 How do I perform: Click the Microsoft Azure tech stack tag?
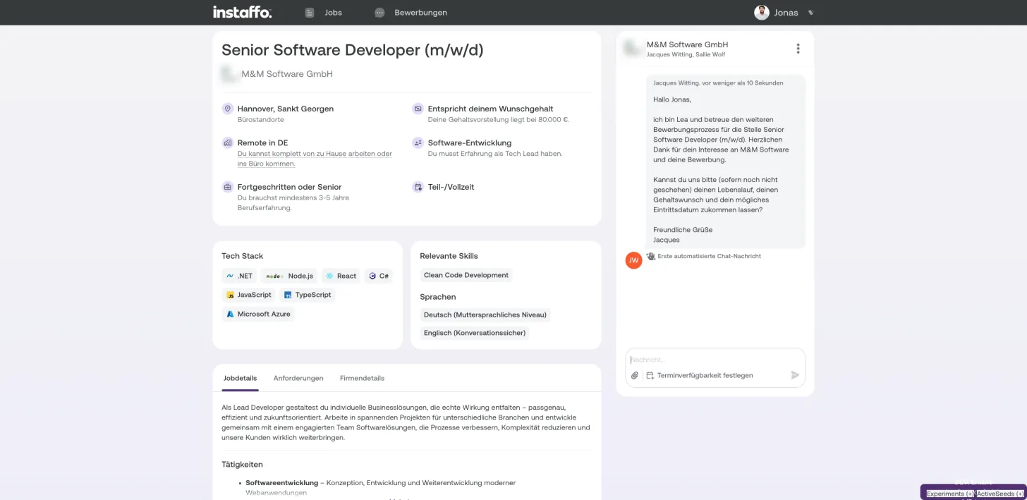pos(258,314)
